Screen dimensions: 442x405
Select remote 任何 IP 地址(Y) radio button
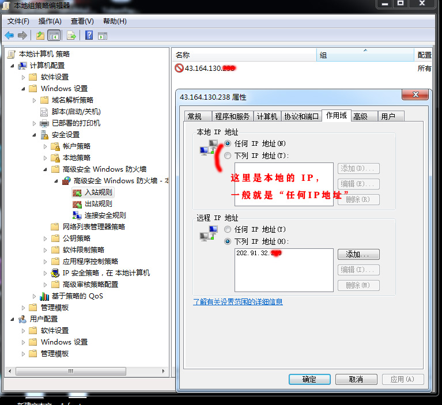(x=228, y=229)
